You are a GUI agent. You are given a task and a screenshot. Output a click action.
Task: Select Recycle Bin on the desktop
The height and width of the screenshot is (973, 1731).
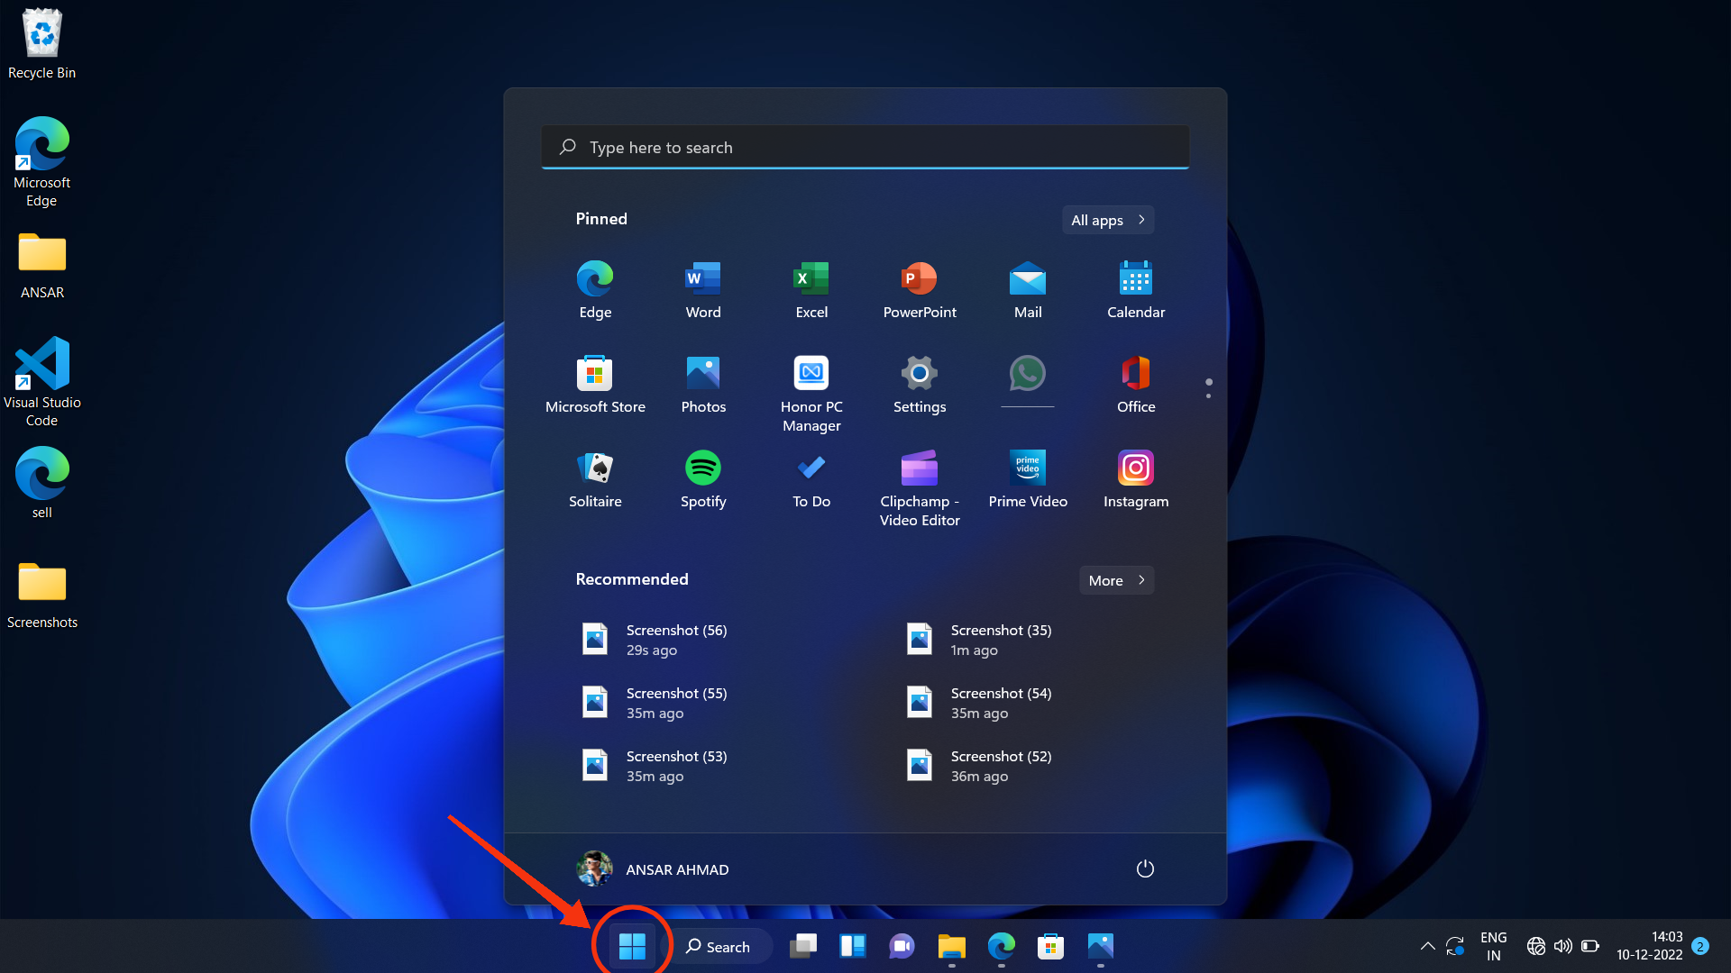[x=41, y=43]
